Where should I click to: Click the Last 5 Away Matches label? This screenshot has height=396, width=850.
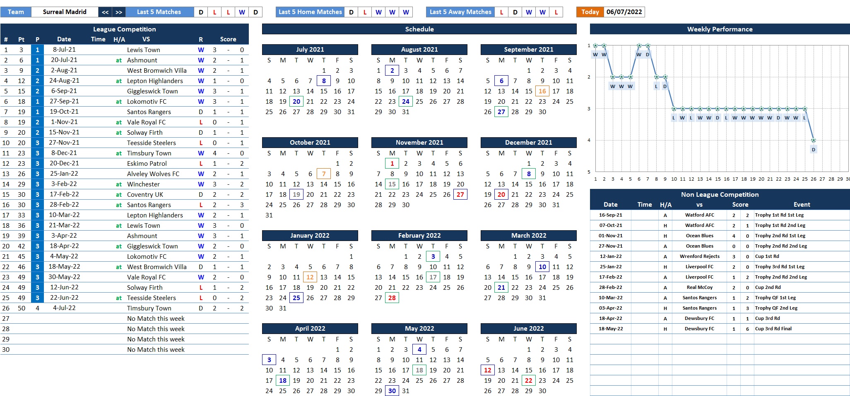[x=460, y=12]
